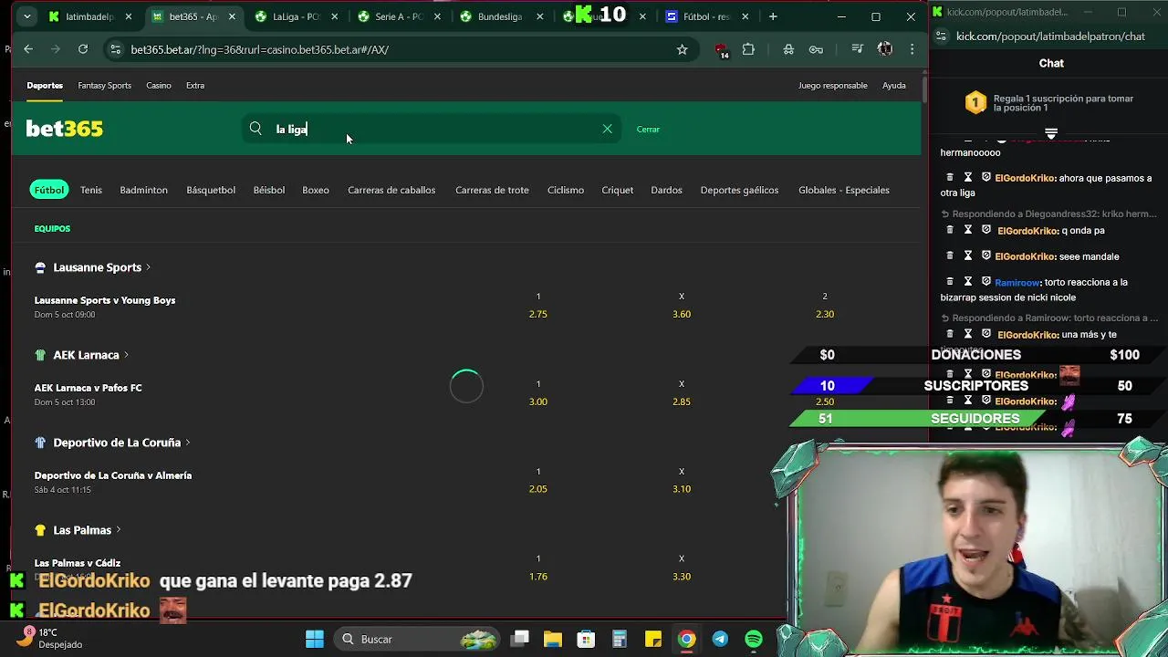Select draw odds 2.85 for AEK Larnaca match
Image resolution: width=1168 pixels, height=657 pixels.
[x=682, y=401]
